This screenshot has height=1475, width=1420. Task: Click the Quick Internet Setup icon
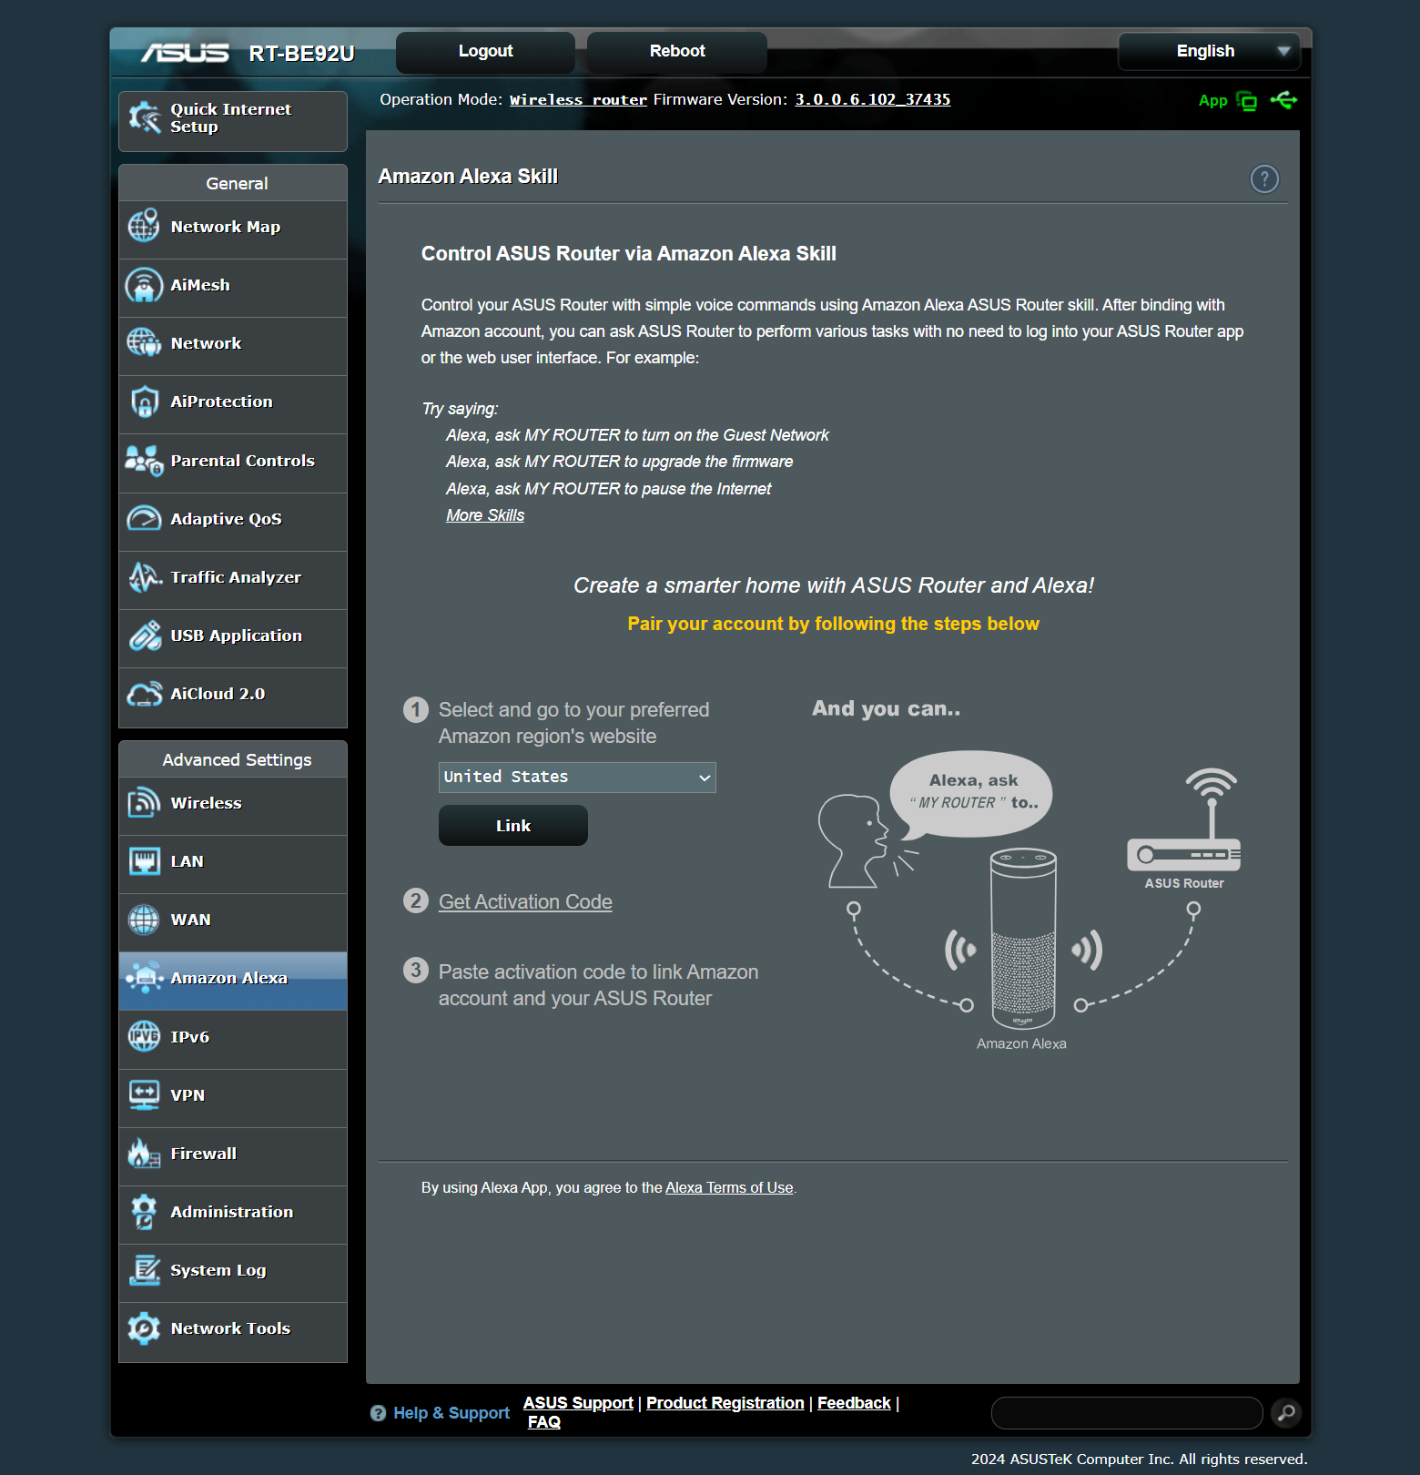(x=144, y=117)
